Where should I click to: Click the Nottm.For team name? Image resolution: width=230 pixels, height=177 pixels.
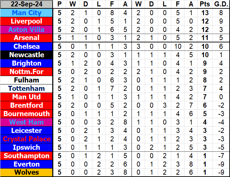(27, 72)
